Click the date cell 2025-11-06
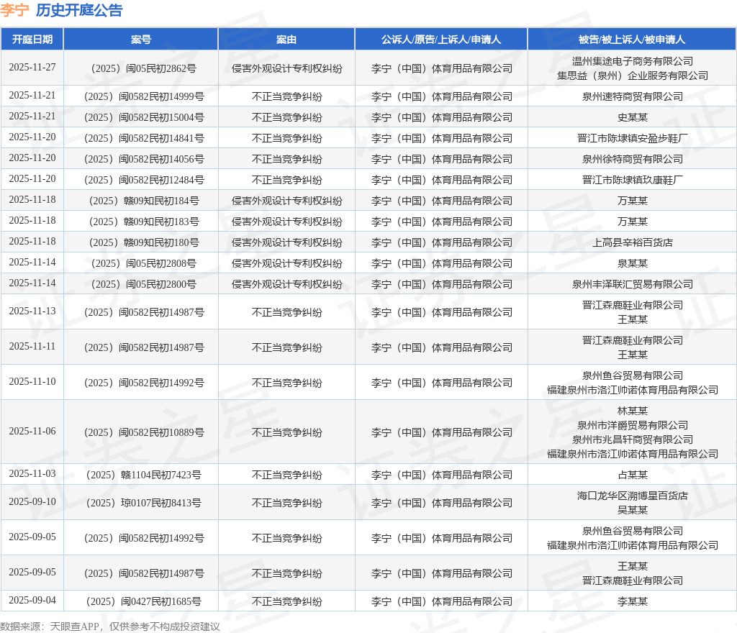 tap(32, 432)
